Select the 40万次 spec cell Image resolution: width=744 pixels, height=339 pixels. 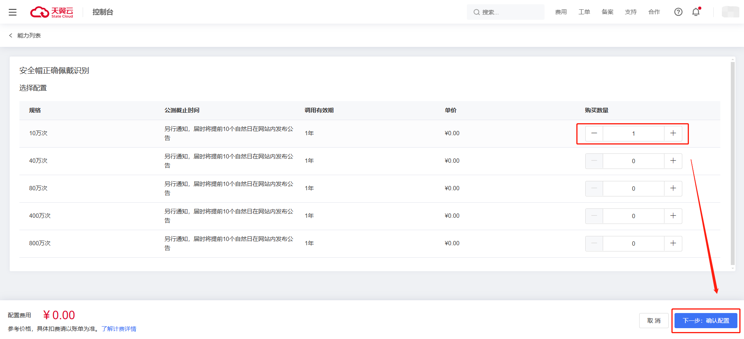(x=38, y=161)
